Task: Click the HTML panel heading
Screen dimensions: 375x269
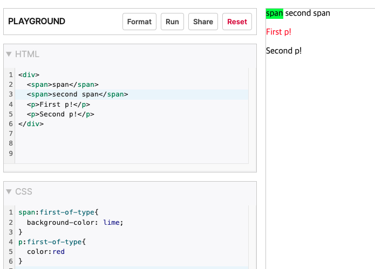Action: 27,54
